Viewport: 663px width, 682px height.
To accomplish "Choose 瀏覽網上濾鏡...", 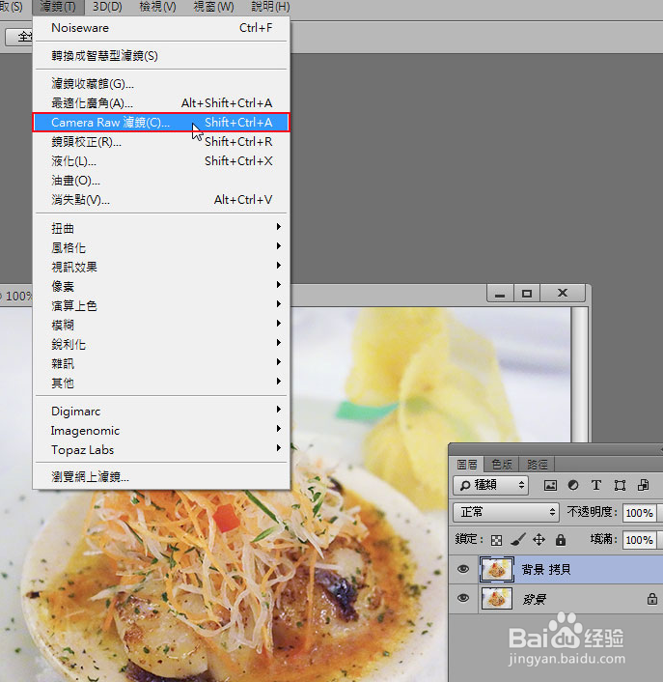I will pos(161,477).
